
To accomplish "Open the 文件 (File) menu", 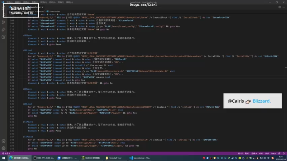I will tap(9, 2).
